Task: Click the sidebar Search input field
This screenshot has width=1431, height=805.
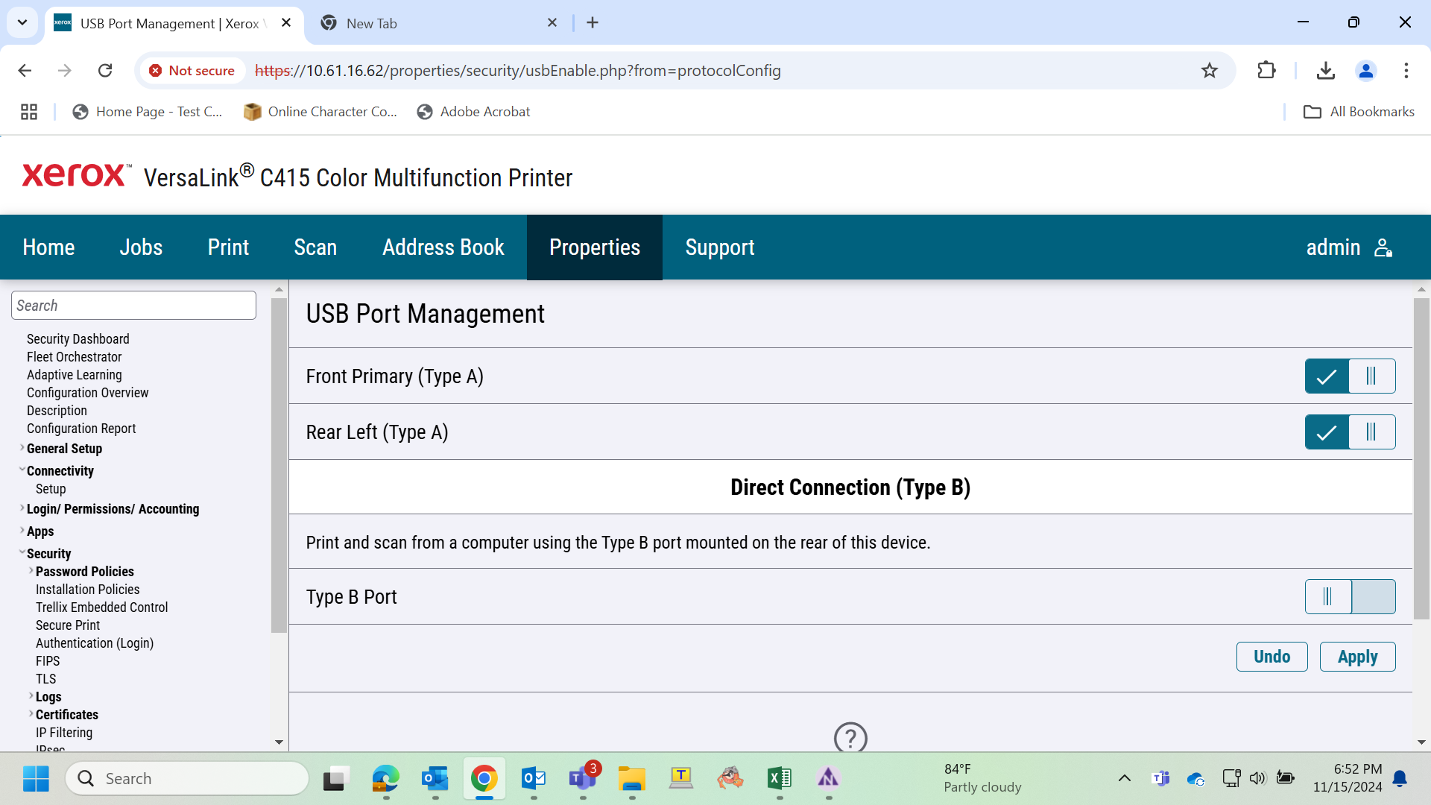Action: (133, 306)
